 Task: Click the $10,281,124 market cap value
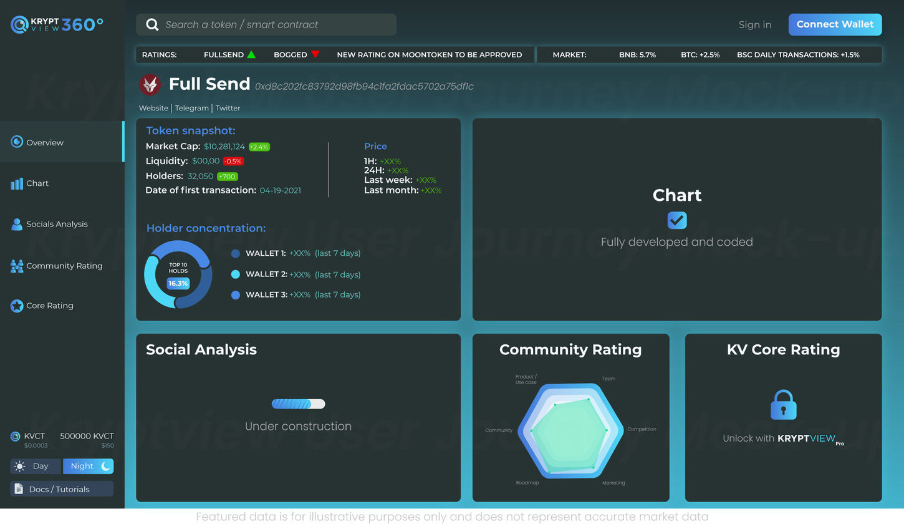pyautogui.click(x=224, y=147)
